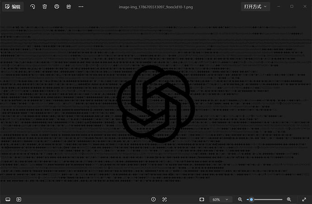Rotate the image with the rotate icon
Screen dimensions: 312x204
[33, 7]
